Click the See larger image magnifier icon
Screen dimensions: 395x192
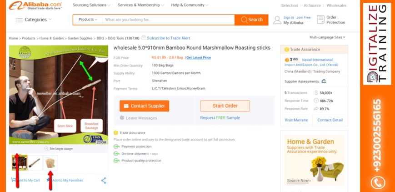pos(46,149)
